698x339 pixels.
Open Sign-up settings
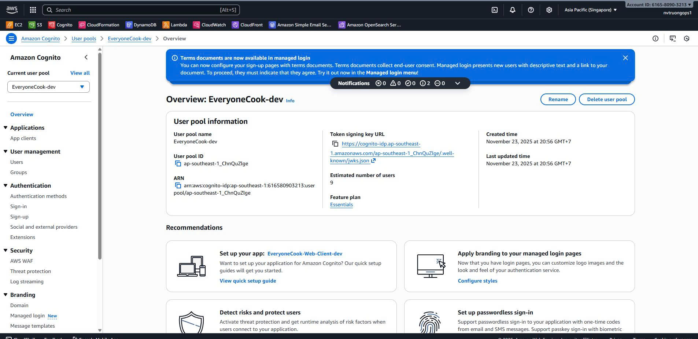pyautogui.click(x=19, y=217)
